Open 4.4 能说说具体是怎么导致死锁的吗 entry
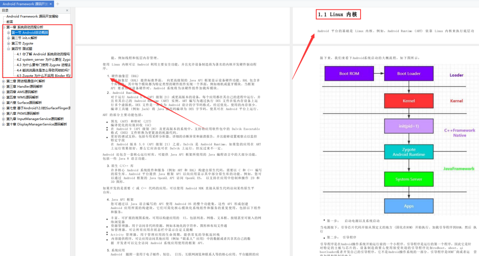 [43, 70]
